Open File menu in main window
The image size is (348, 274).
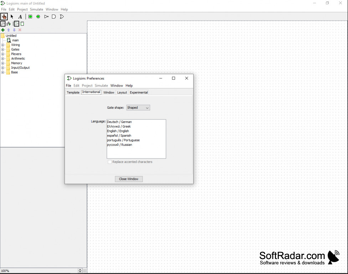click(x=4, y=9)
